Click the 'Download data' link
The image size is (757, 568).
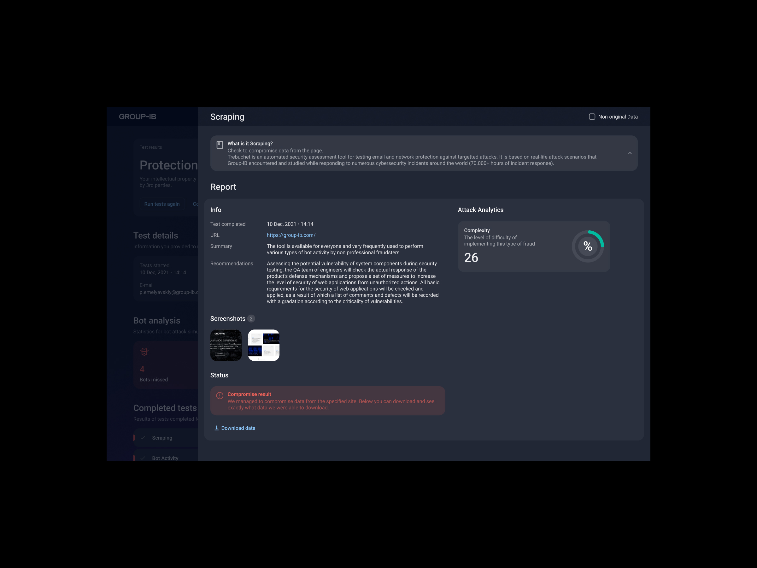point(238,428)
